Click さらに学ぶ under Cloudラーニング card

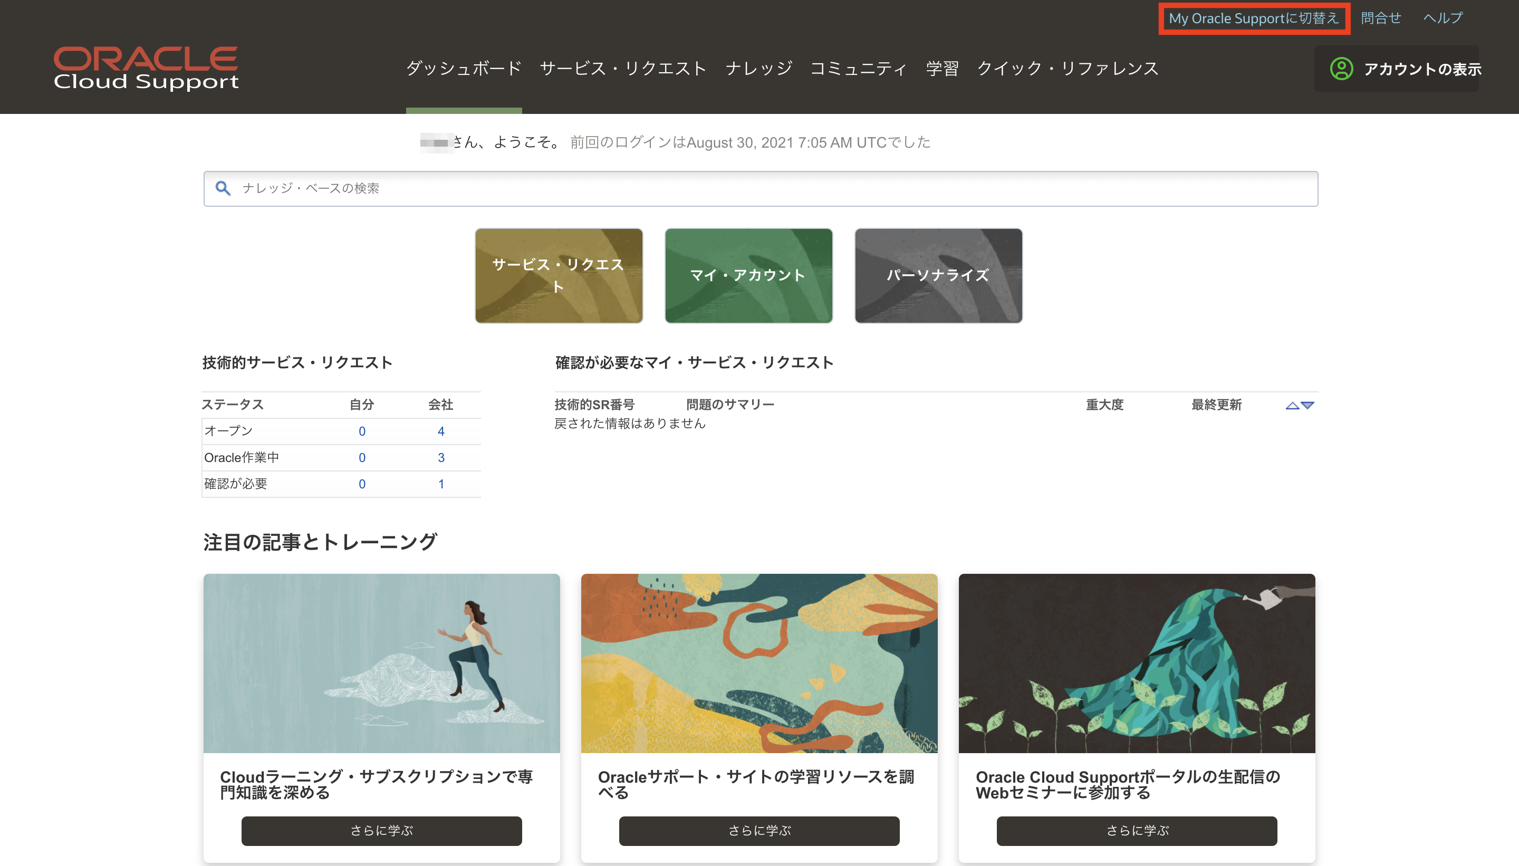click(x=382, y=831)
